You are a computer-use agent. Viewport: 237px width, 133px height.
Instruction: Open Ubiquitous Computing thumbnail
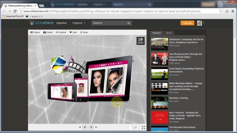pyautogui.click(x=160, y=44)
